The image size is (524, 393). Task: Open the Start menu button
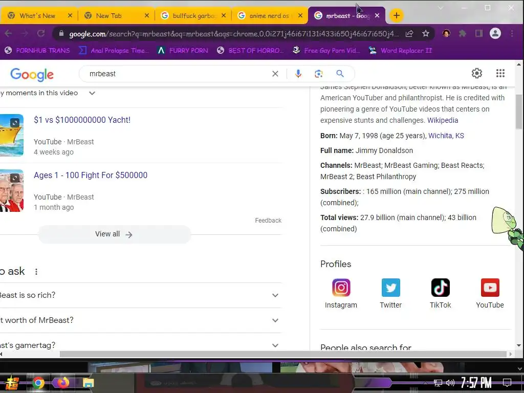[12, 383]
